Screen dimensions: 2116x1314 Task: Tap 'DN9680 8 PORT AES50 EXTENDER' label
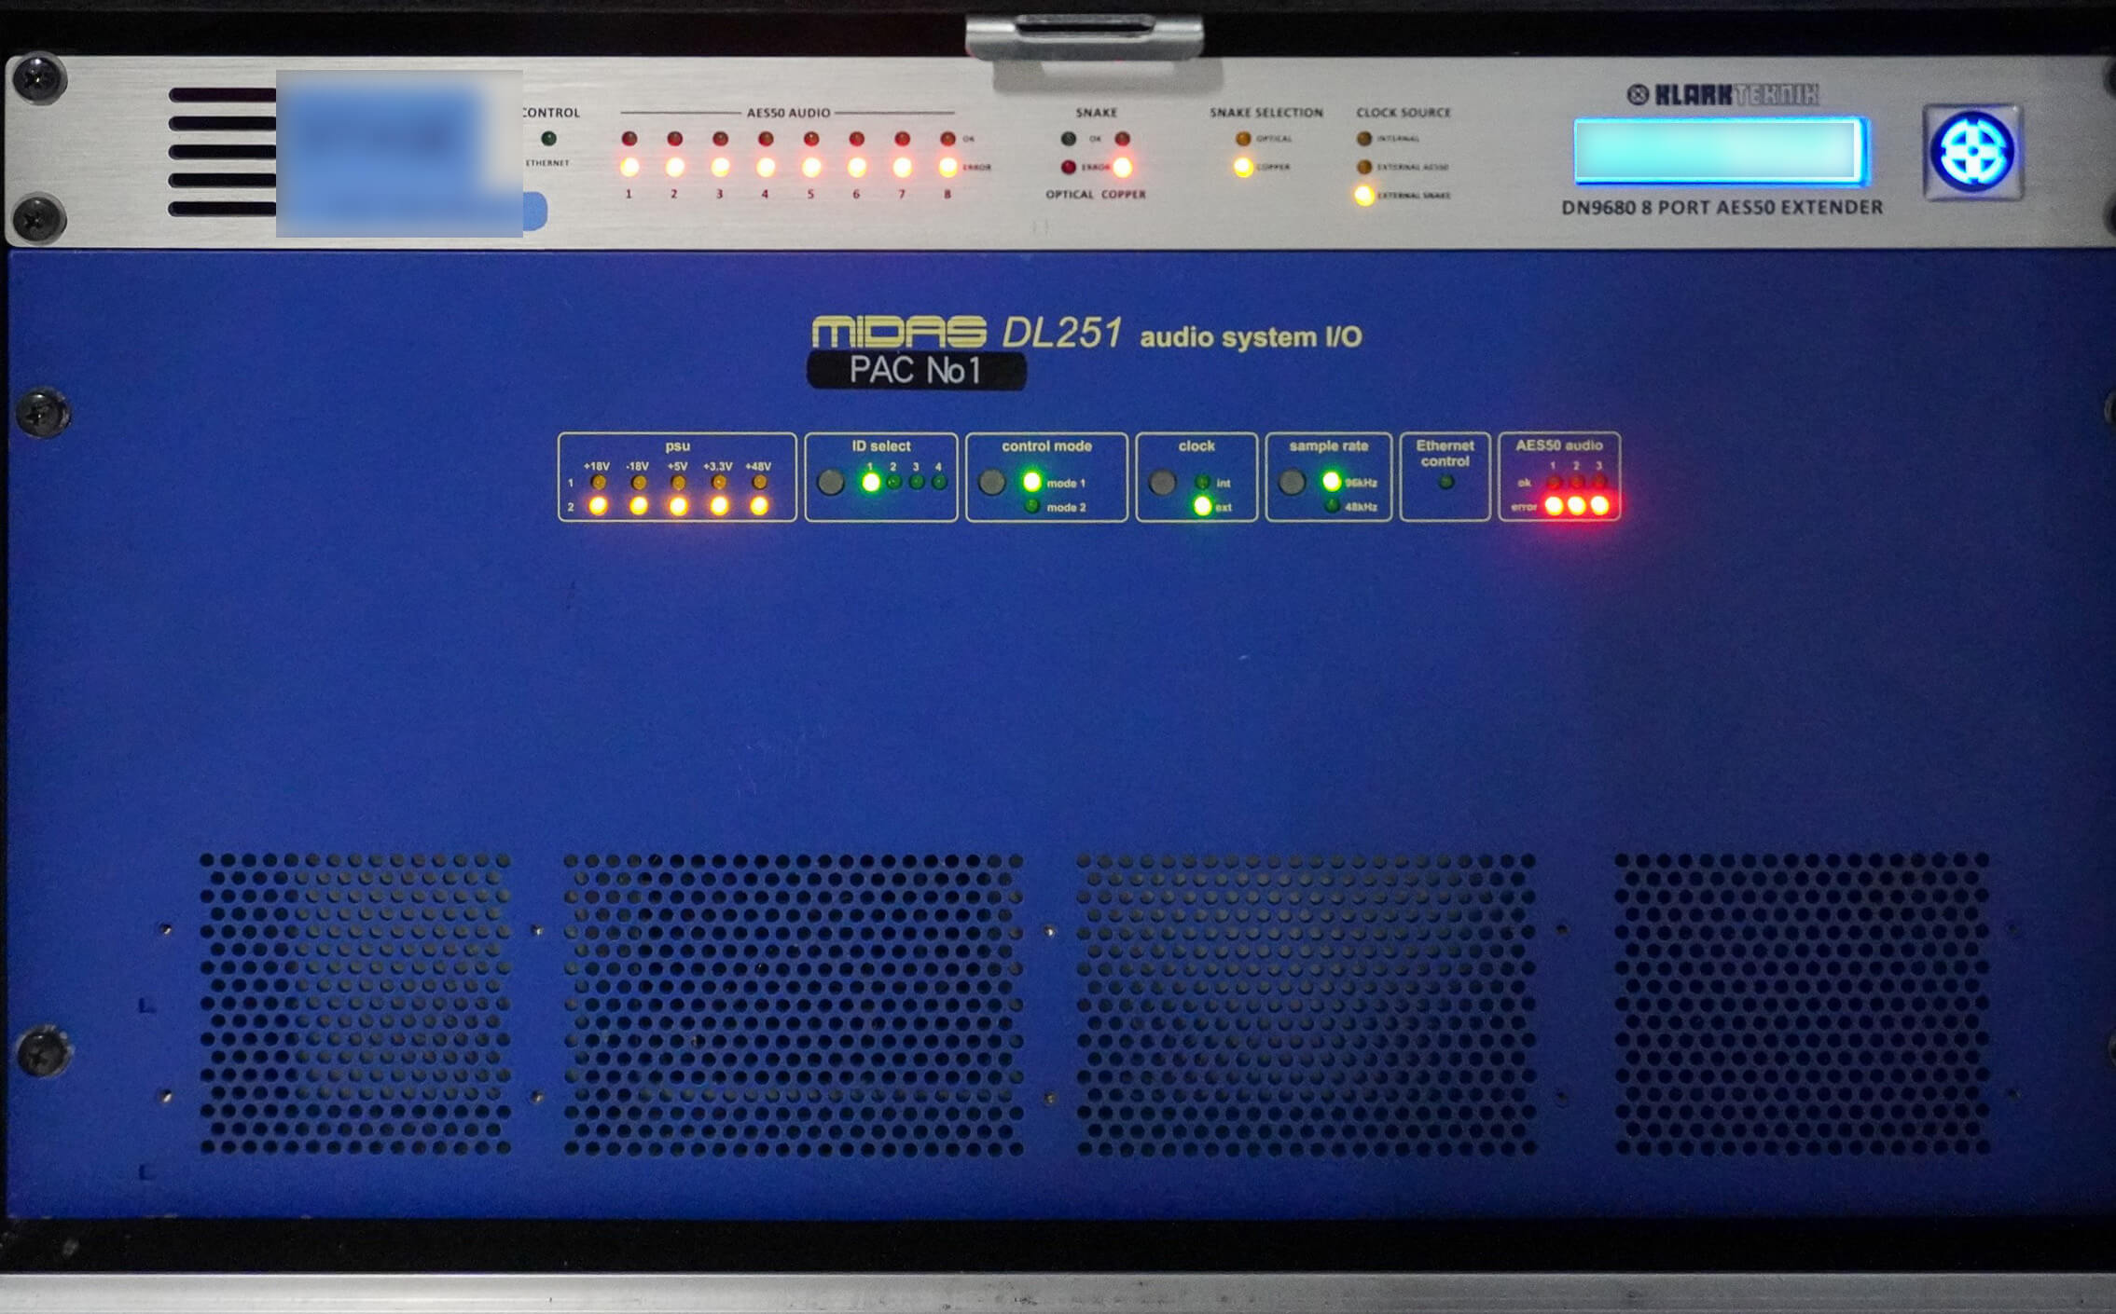pyautogui.click(x=1722, y=208)
